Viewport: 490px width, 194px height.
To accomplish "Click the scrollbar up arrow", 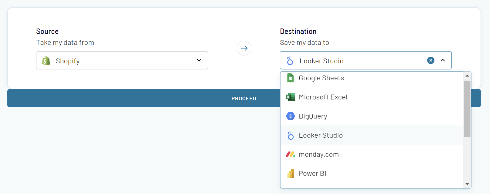I will pos(467,75).
